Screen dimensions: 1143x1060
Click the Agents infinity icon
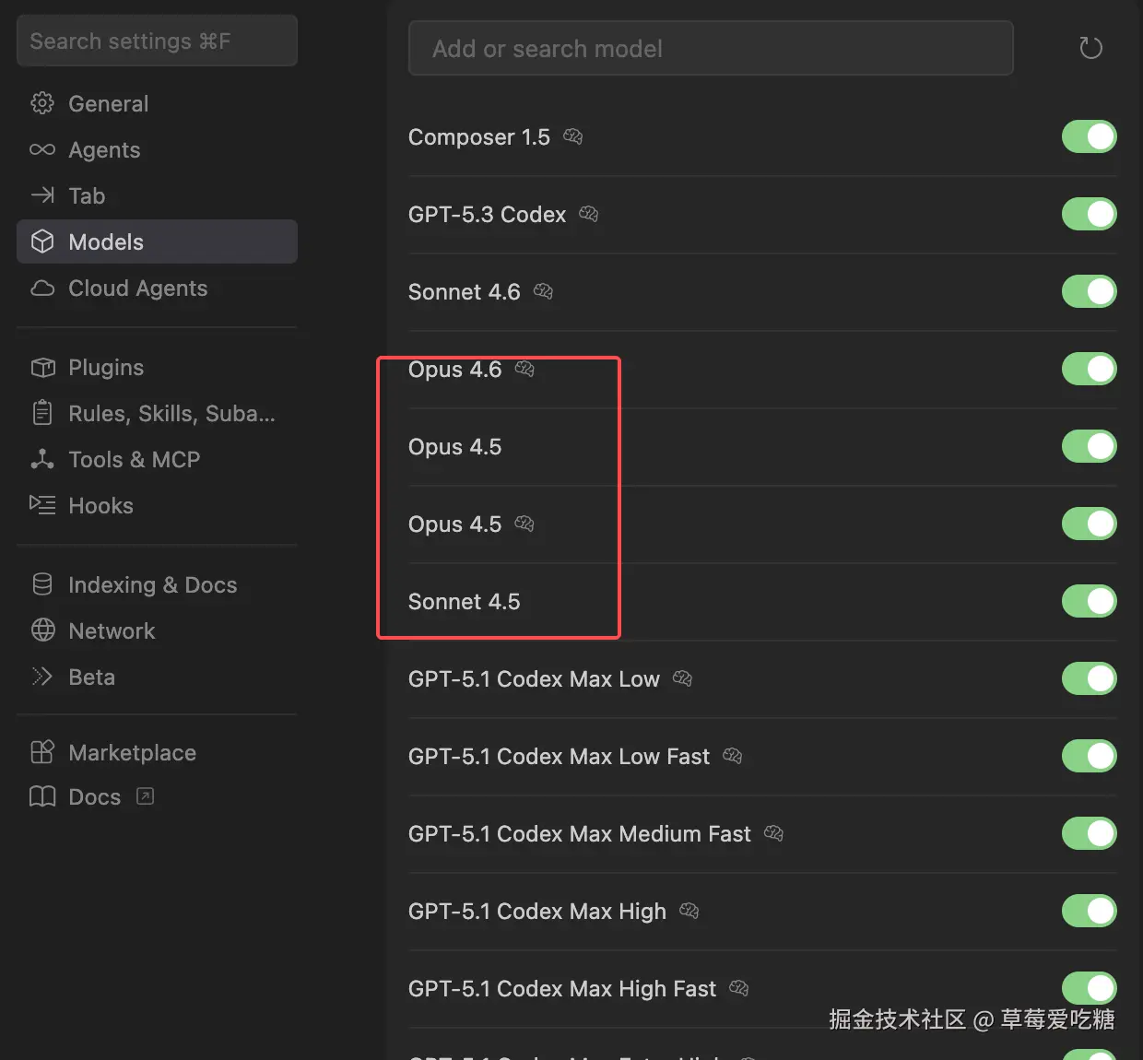coord(42,149)
